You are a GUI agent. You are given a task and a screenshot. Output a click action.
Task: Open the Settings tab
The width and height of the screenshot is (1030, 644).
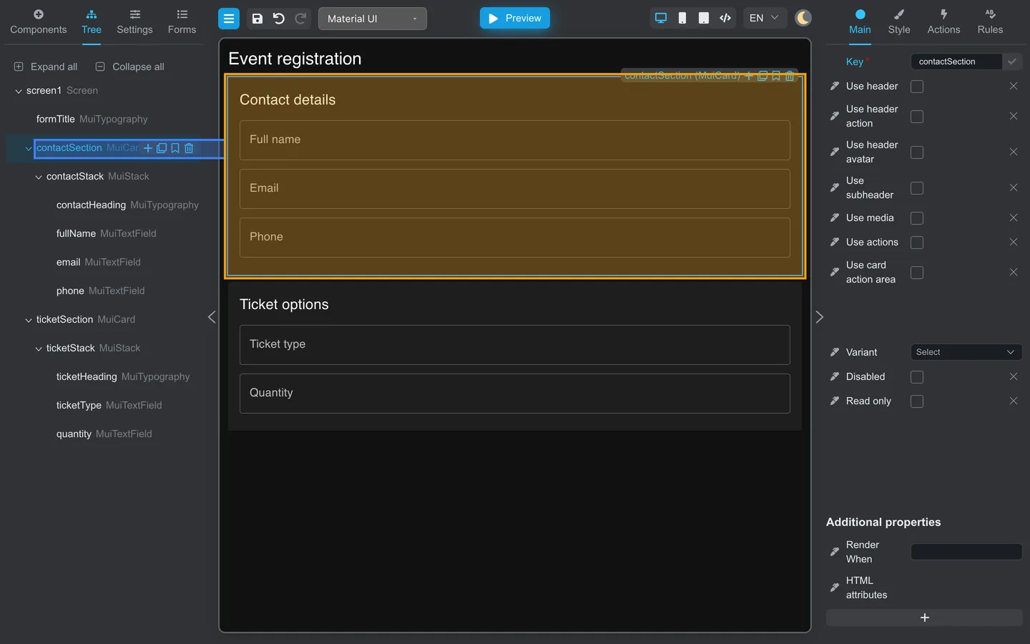point(134,22)
